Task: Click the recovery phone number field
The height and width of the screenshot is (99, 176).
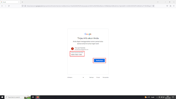Action: point(77,54)
